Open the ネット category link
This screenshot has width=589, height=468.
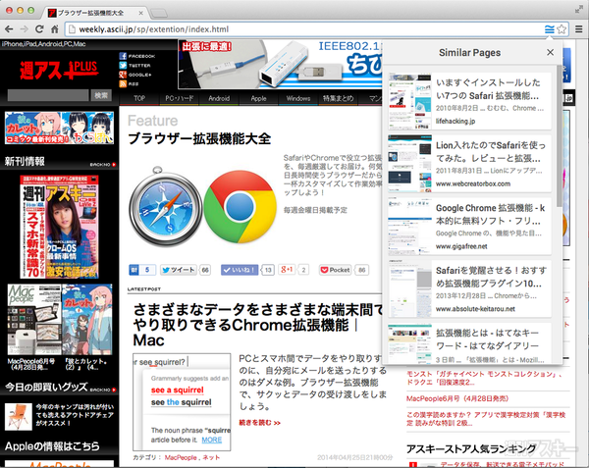click(211, 457)
